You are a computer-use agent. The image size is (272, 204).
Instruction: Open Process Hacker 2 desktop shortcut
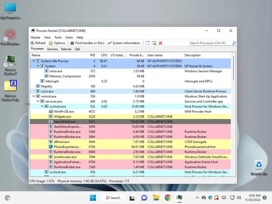coord(10,65)
